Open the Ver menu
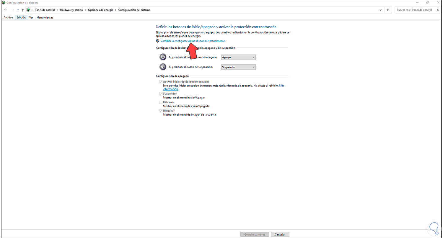The height and width of the screenshot is (238, 443). [x=31, y=17]
